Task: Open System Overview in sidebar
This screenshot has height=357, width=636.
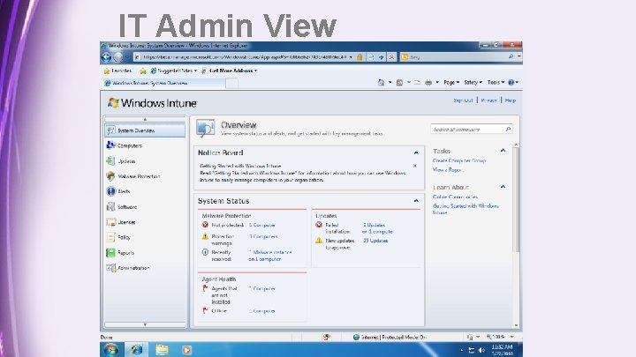Action: click(x=145, y=130)
